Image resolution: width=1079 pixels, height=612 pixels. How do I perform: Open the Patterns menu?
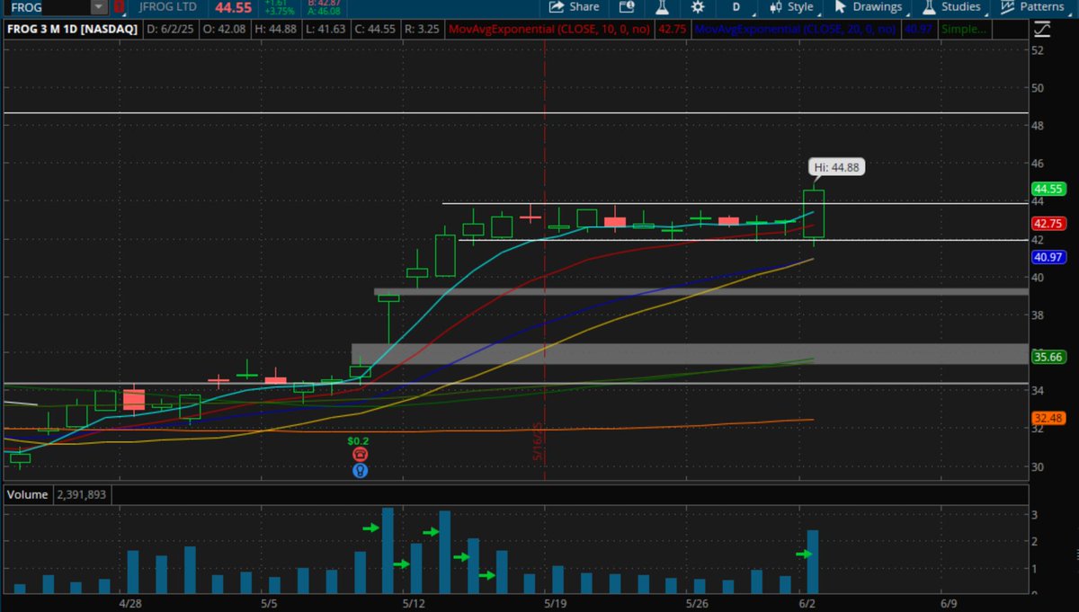pyautogui.click(x=1033, y=7)
